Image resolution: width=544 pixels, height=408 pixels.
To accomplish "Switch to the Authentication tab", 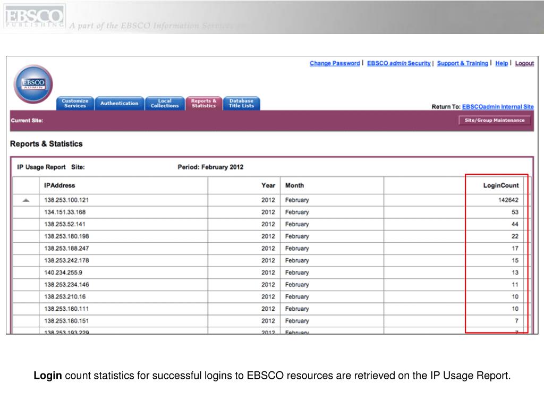I will (x=120, y=103).
